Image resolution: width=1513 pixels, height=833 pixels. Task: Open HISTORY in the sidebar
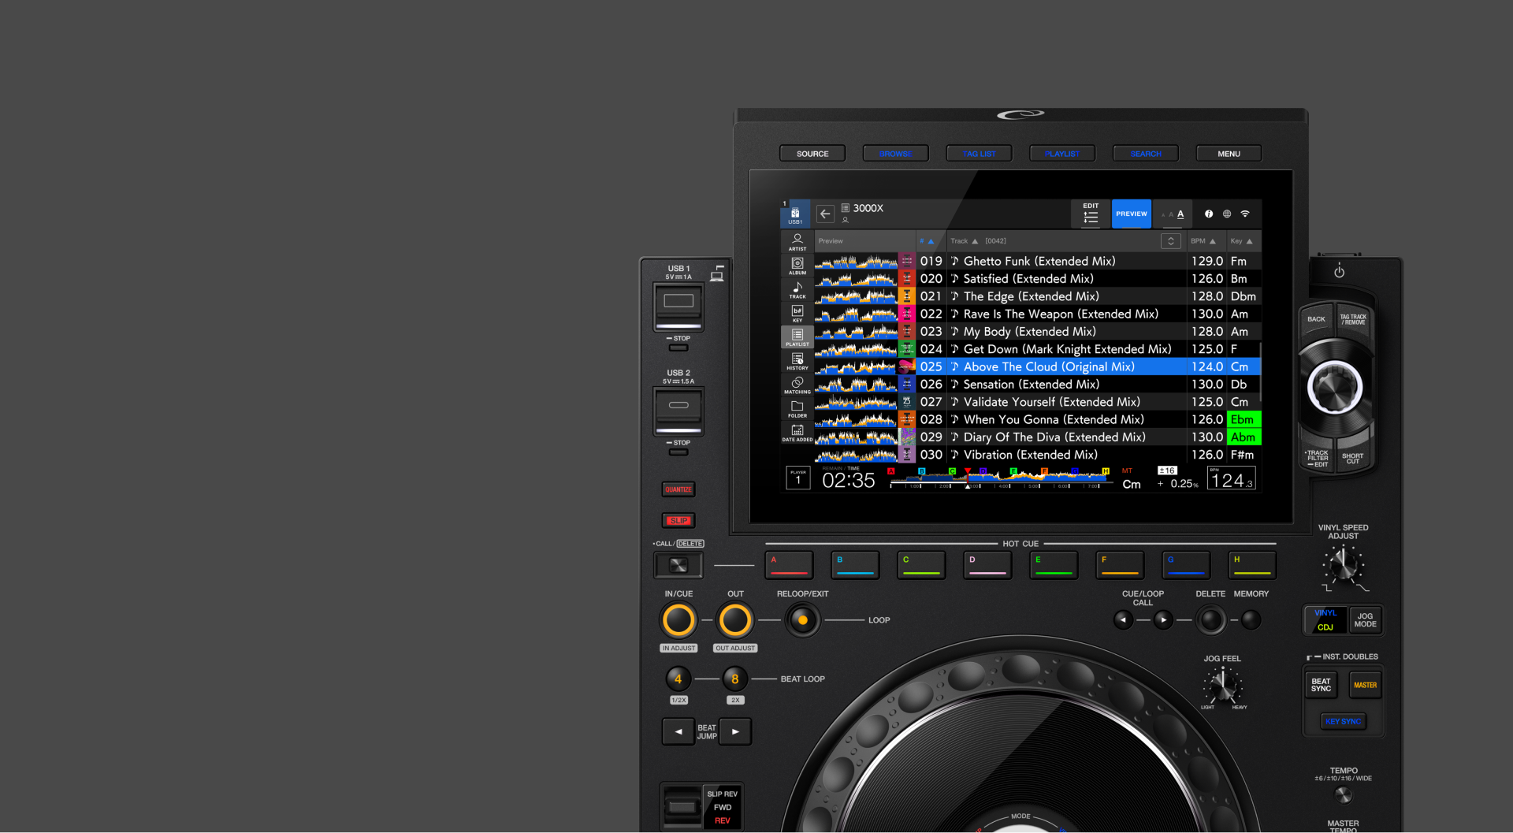pos(797,361)
